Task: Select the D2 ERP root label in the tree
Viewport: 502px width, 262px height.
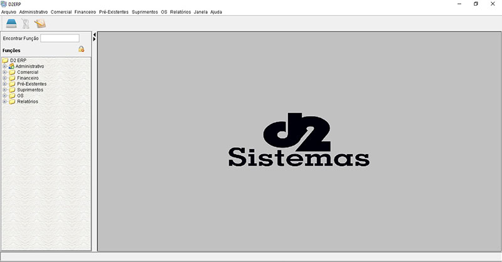Action: (18, 60)
